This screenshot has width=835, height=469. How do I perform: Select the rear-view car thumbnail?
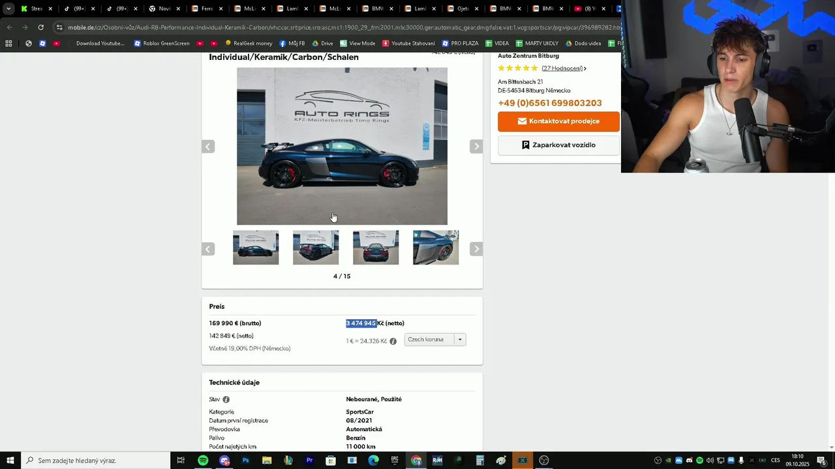[376, 248]
